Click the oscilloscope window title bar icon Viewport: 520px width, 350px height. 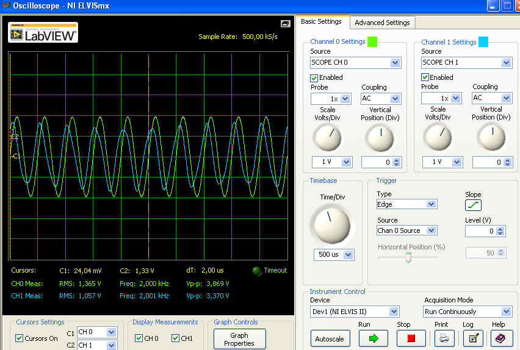pyautogui.click(x=6, y=5)
